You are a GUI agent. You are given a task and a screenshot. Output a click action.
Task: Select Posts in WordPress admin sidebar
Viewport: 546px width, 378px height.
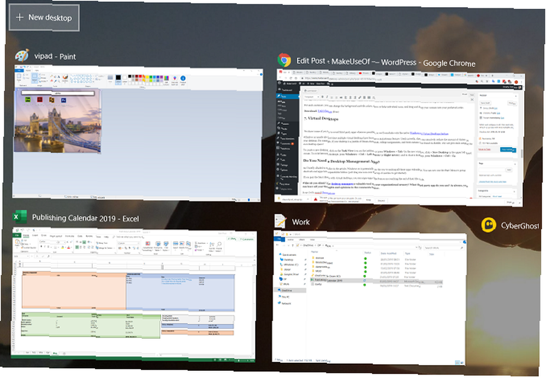(x=287, y=97)
